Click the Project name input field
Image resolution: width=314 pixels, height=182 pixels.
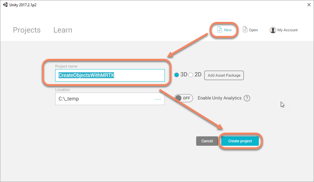[x=110, y=75]
